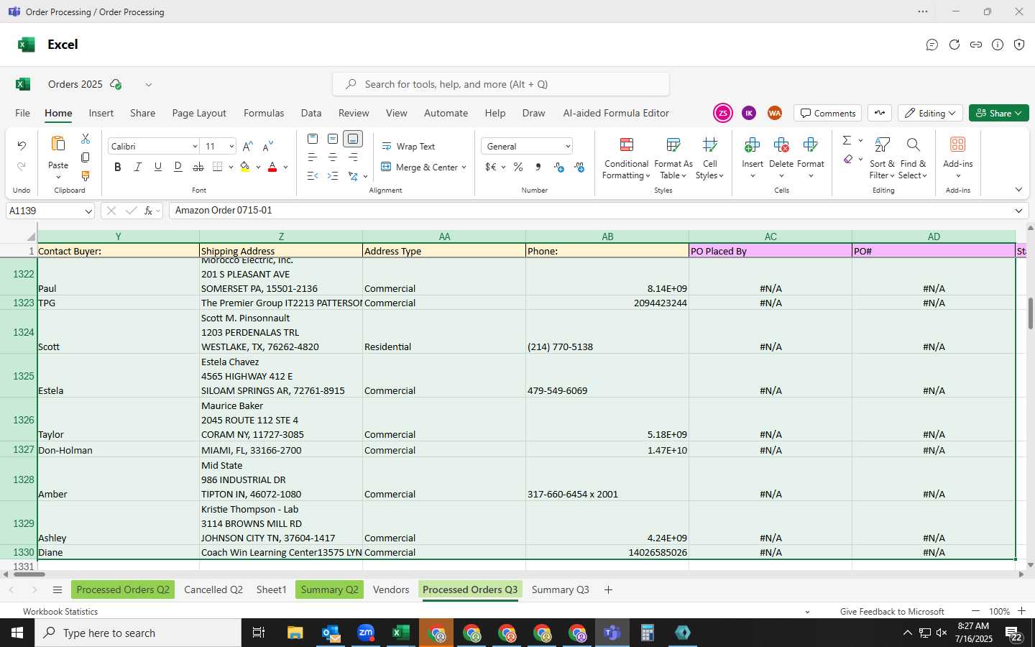Viewport: 1035px width, 647px height.
Task: Click the Copy icon in Clipboard group
Action: coord(86,157)
